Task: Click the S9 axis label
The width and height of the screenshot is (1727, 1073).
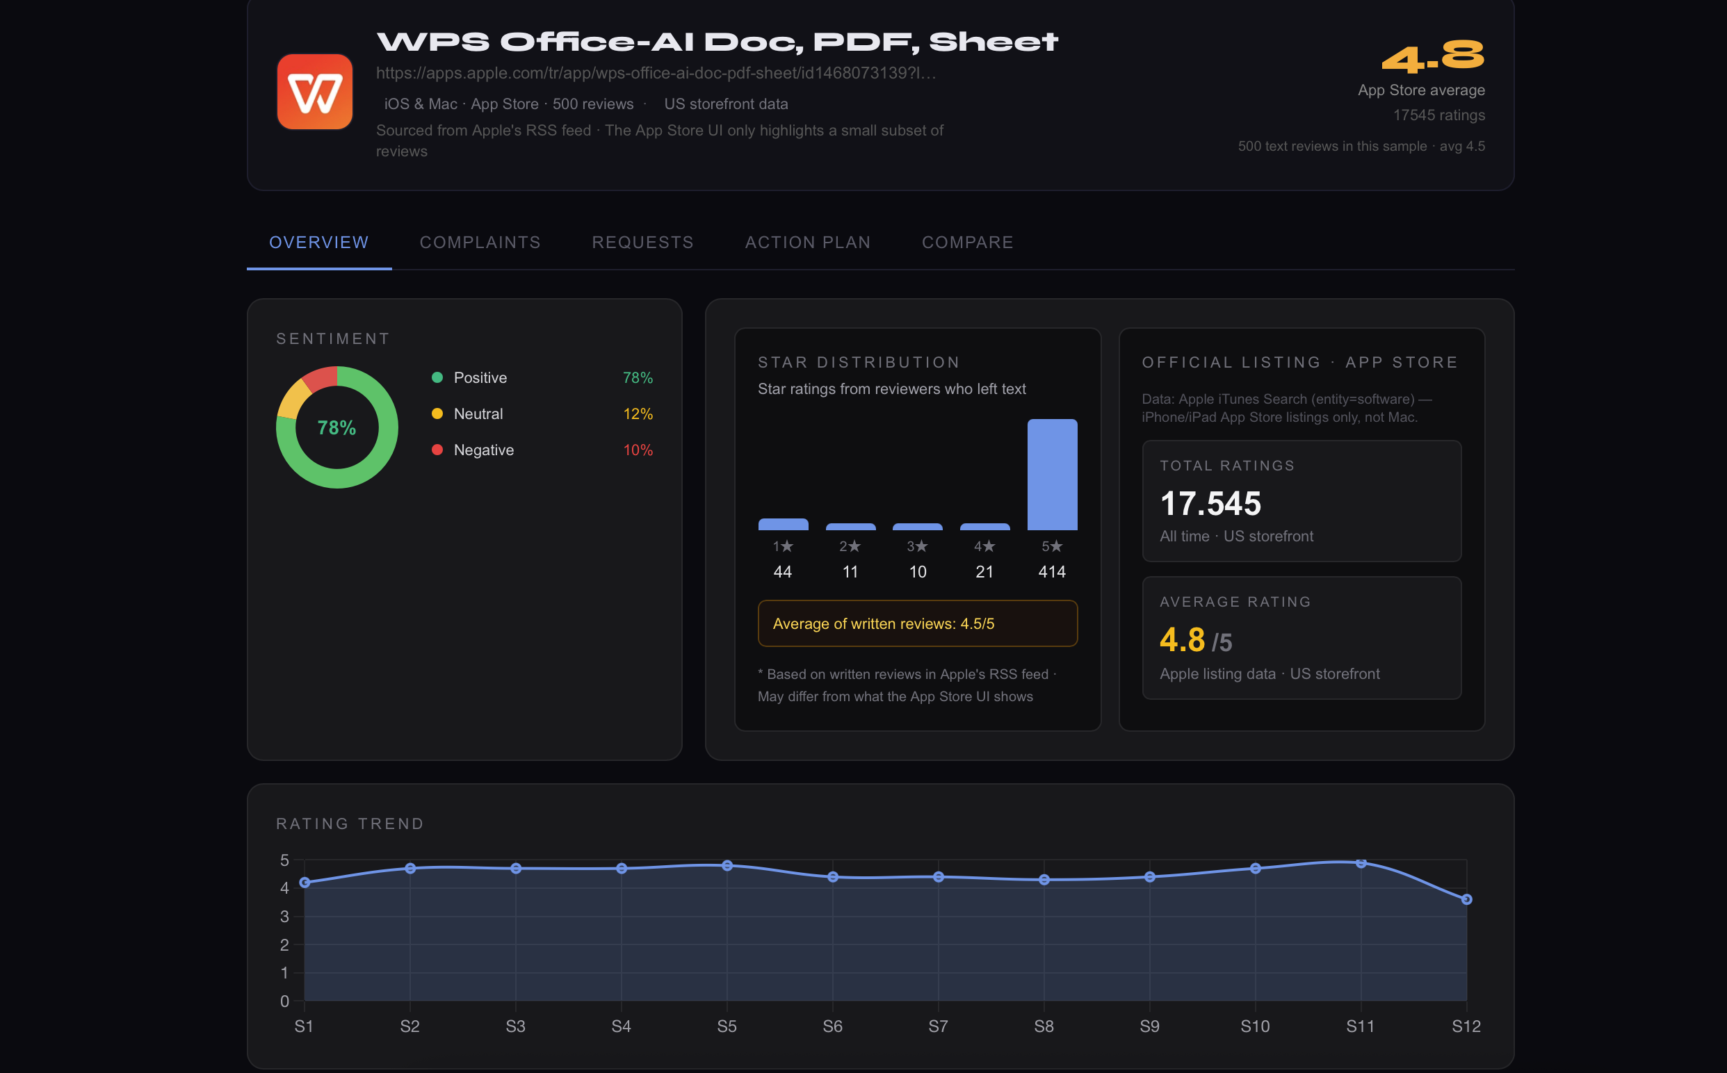Action: (1150, 1026)
